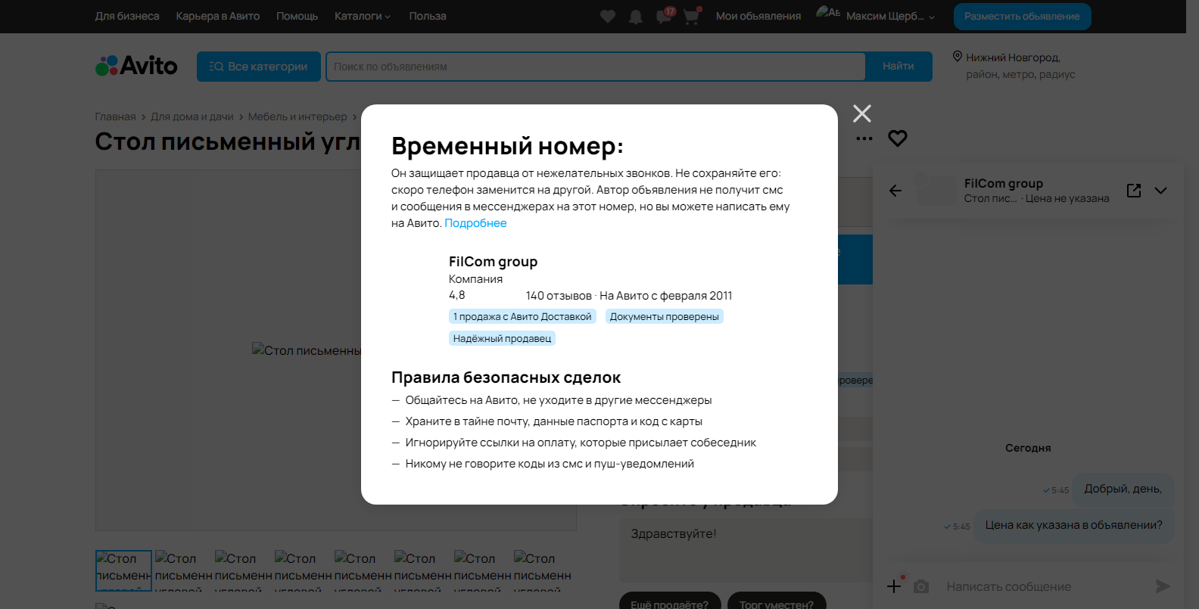Click rule Игнорируйте ссылки на оплату
Image resolution: width=1199 pixels, height=609 pixels.
(x=581, y=443)
